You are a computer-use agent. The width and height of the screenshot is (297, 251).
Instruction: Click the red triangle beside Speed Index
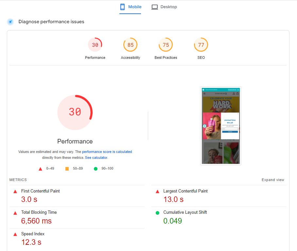pyautogui.click(x=15, y=234)
